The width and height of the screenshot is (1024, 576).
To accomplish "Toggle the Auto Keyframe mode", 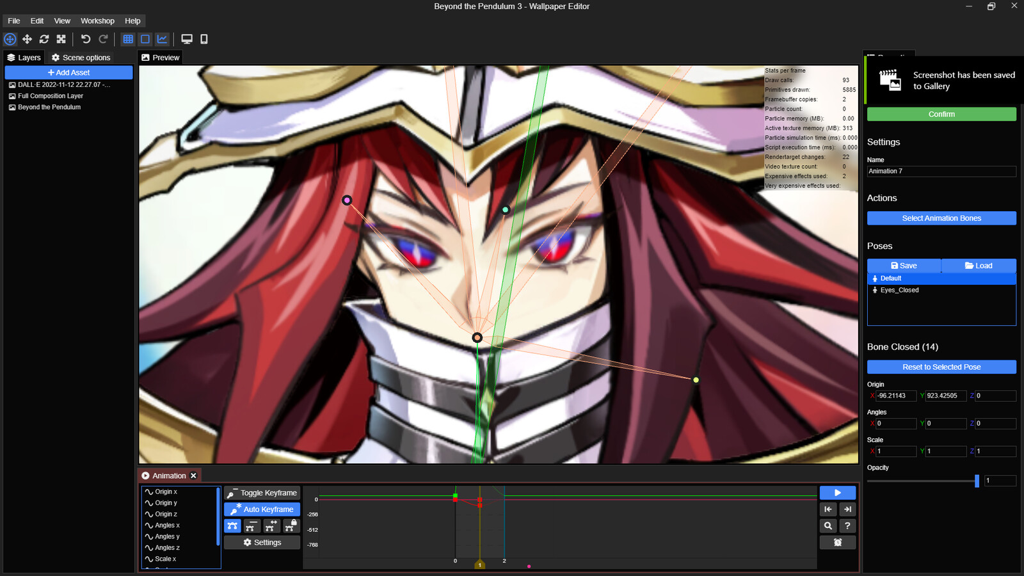I will click(x=262, y=509).
